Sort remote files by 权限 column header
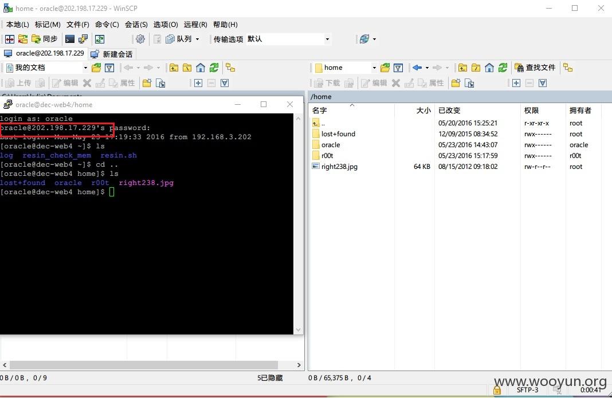The height and width of the screenshot is (398, 612). (543, 111)
